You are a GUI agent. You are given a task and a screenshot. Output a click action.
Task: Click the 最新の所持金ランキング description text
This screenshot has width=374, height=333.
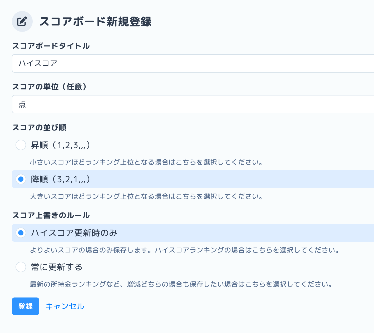point(181,284)
